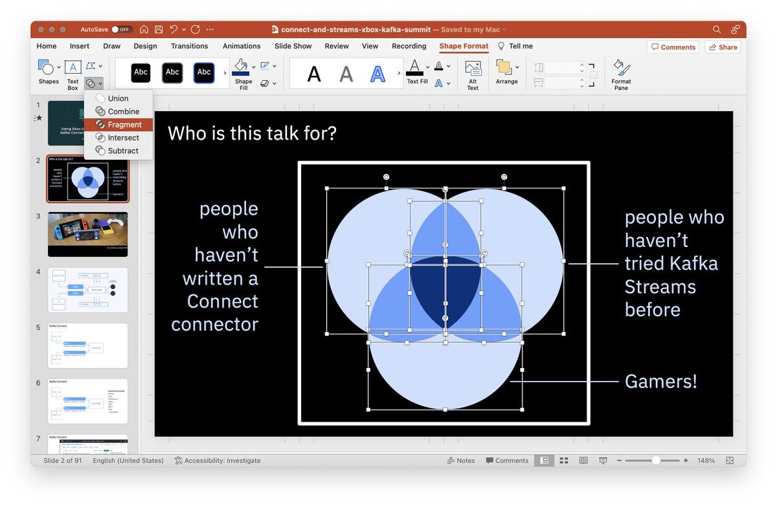This screenshot has height=507, width=777.
Task: Expand the shape styles gallery arrow
Action: coord(225,73)
